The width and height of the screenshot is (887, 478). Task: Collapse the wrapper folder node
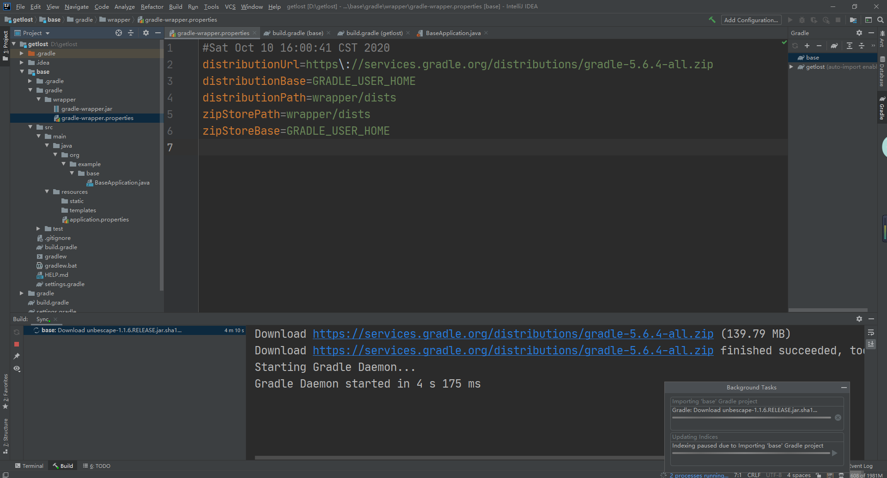pyautogui.click(x=38, y=99)
